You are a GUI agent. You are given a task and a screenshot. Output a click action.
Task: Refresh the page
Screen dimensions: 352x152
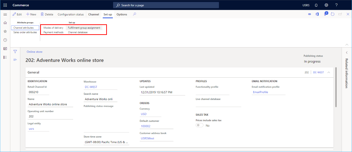pos(333,14)
